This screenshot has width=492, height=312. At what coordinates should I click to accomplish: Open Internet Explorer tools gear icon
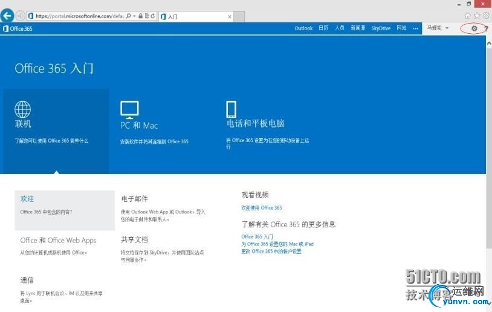(x=487, y=15)
